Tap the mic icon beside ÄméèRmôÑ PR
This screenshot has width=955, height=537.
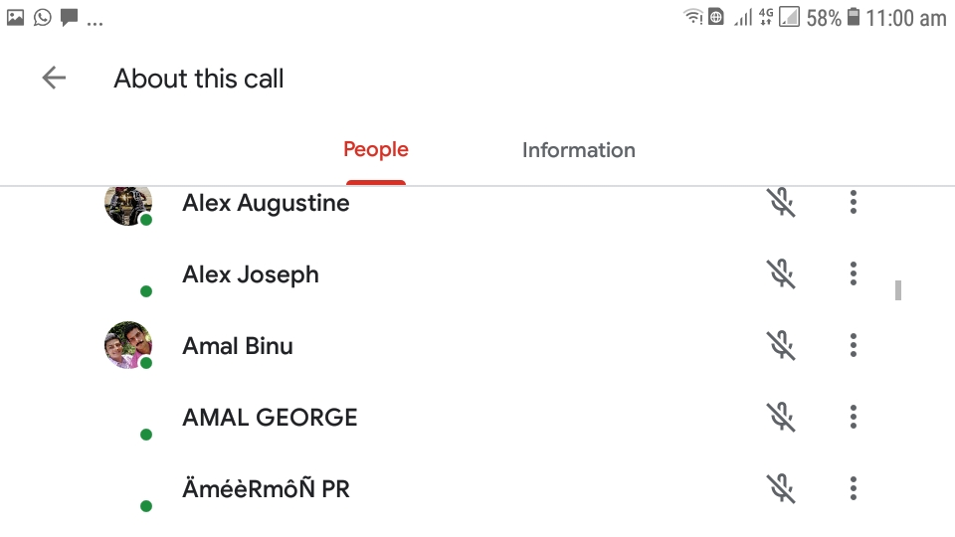781,489
